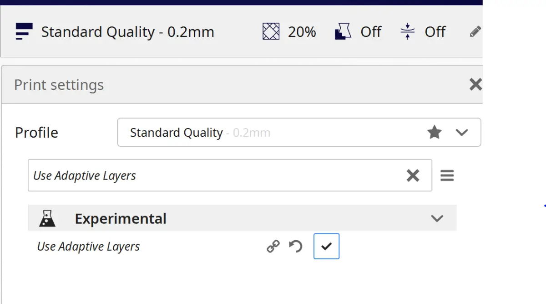Click the layer height profile icon
546x304 pixels.
tap(24, 32)
